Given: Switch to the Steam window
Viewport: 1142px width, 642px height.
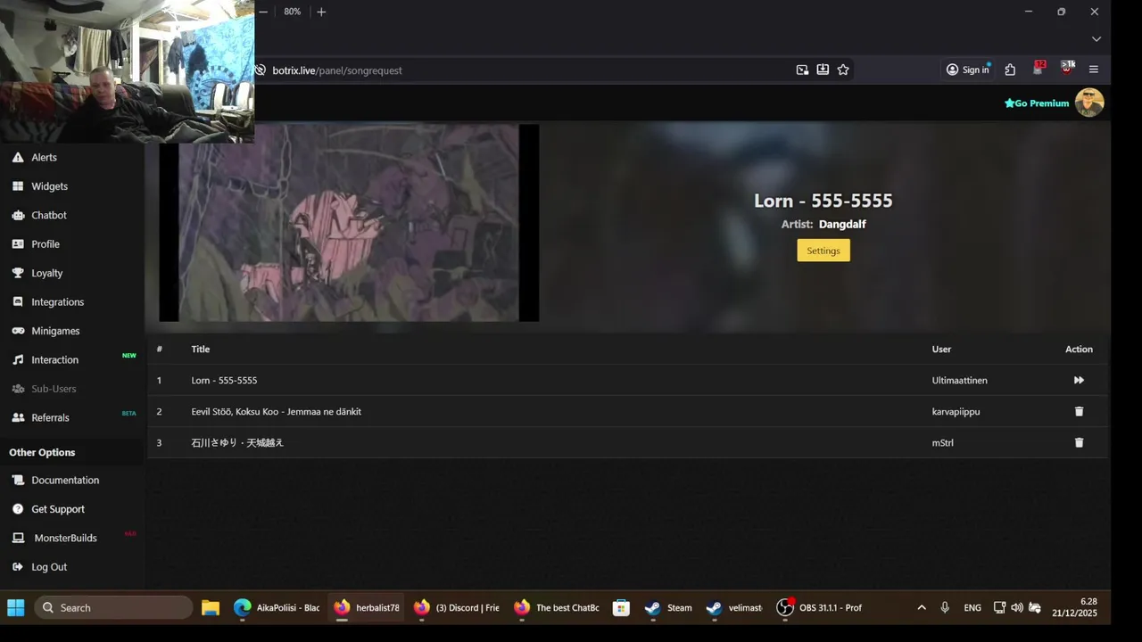Looking at the screenshot, I should (668, 608).
